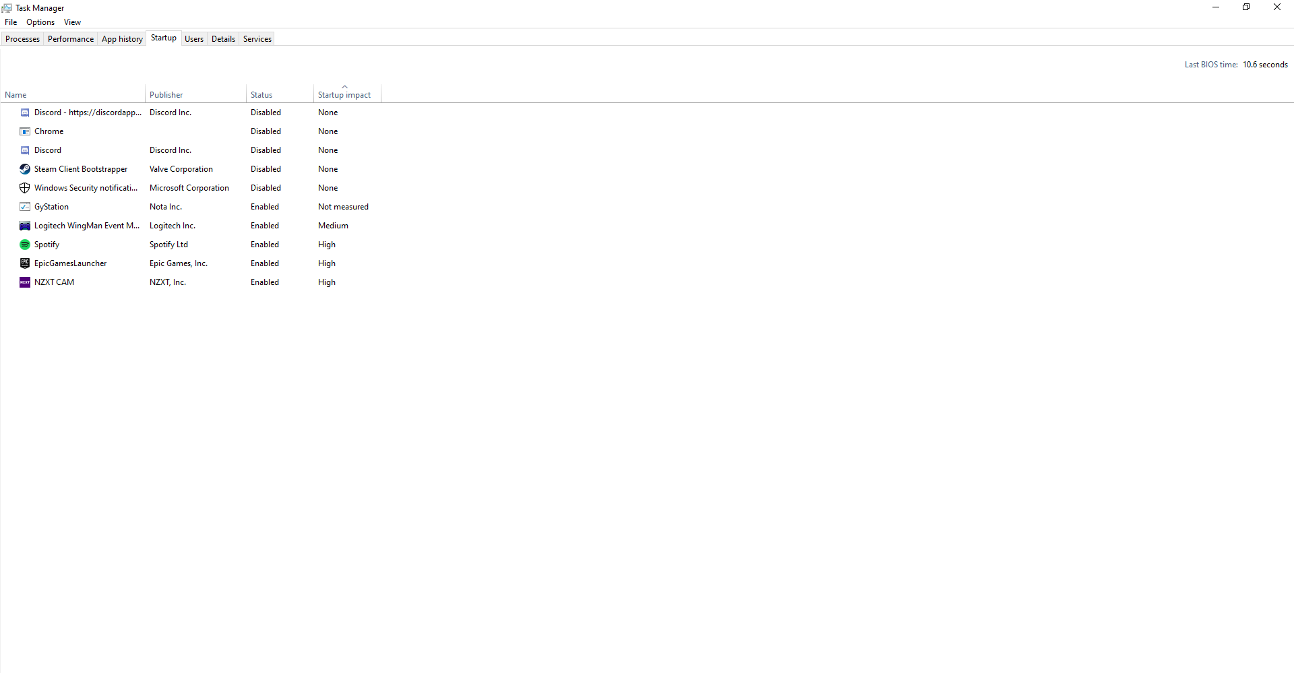Select the Steam Client Bootstrapper name
This screenshot has height=673, width=1294.
[81, 169]
